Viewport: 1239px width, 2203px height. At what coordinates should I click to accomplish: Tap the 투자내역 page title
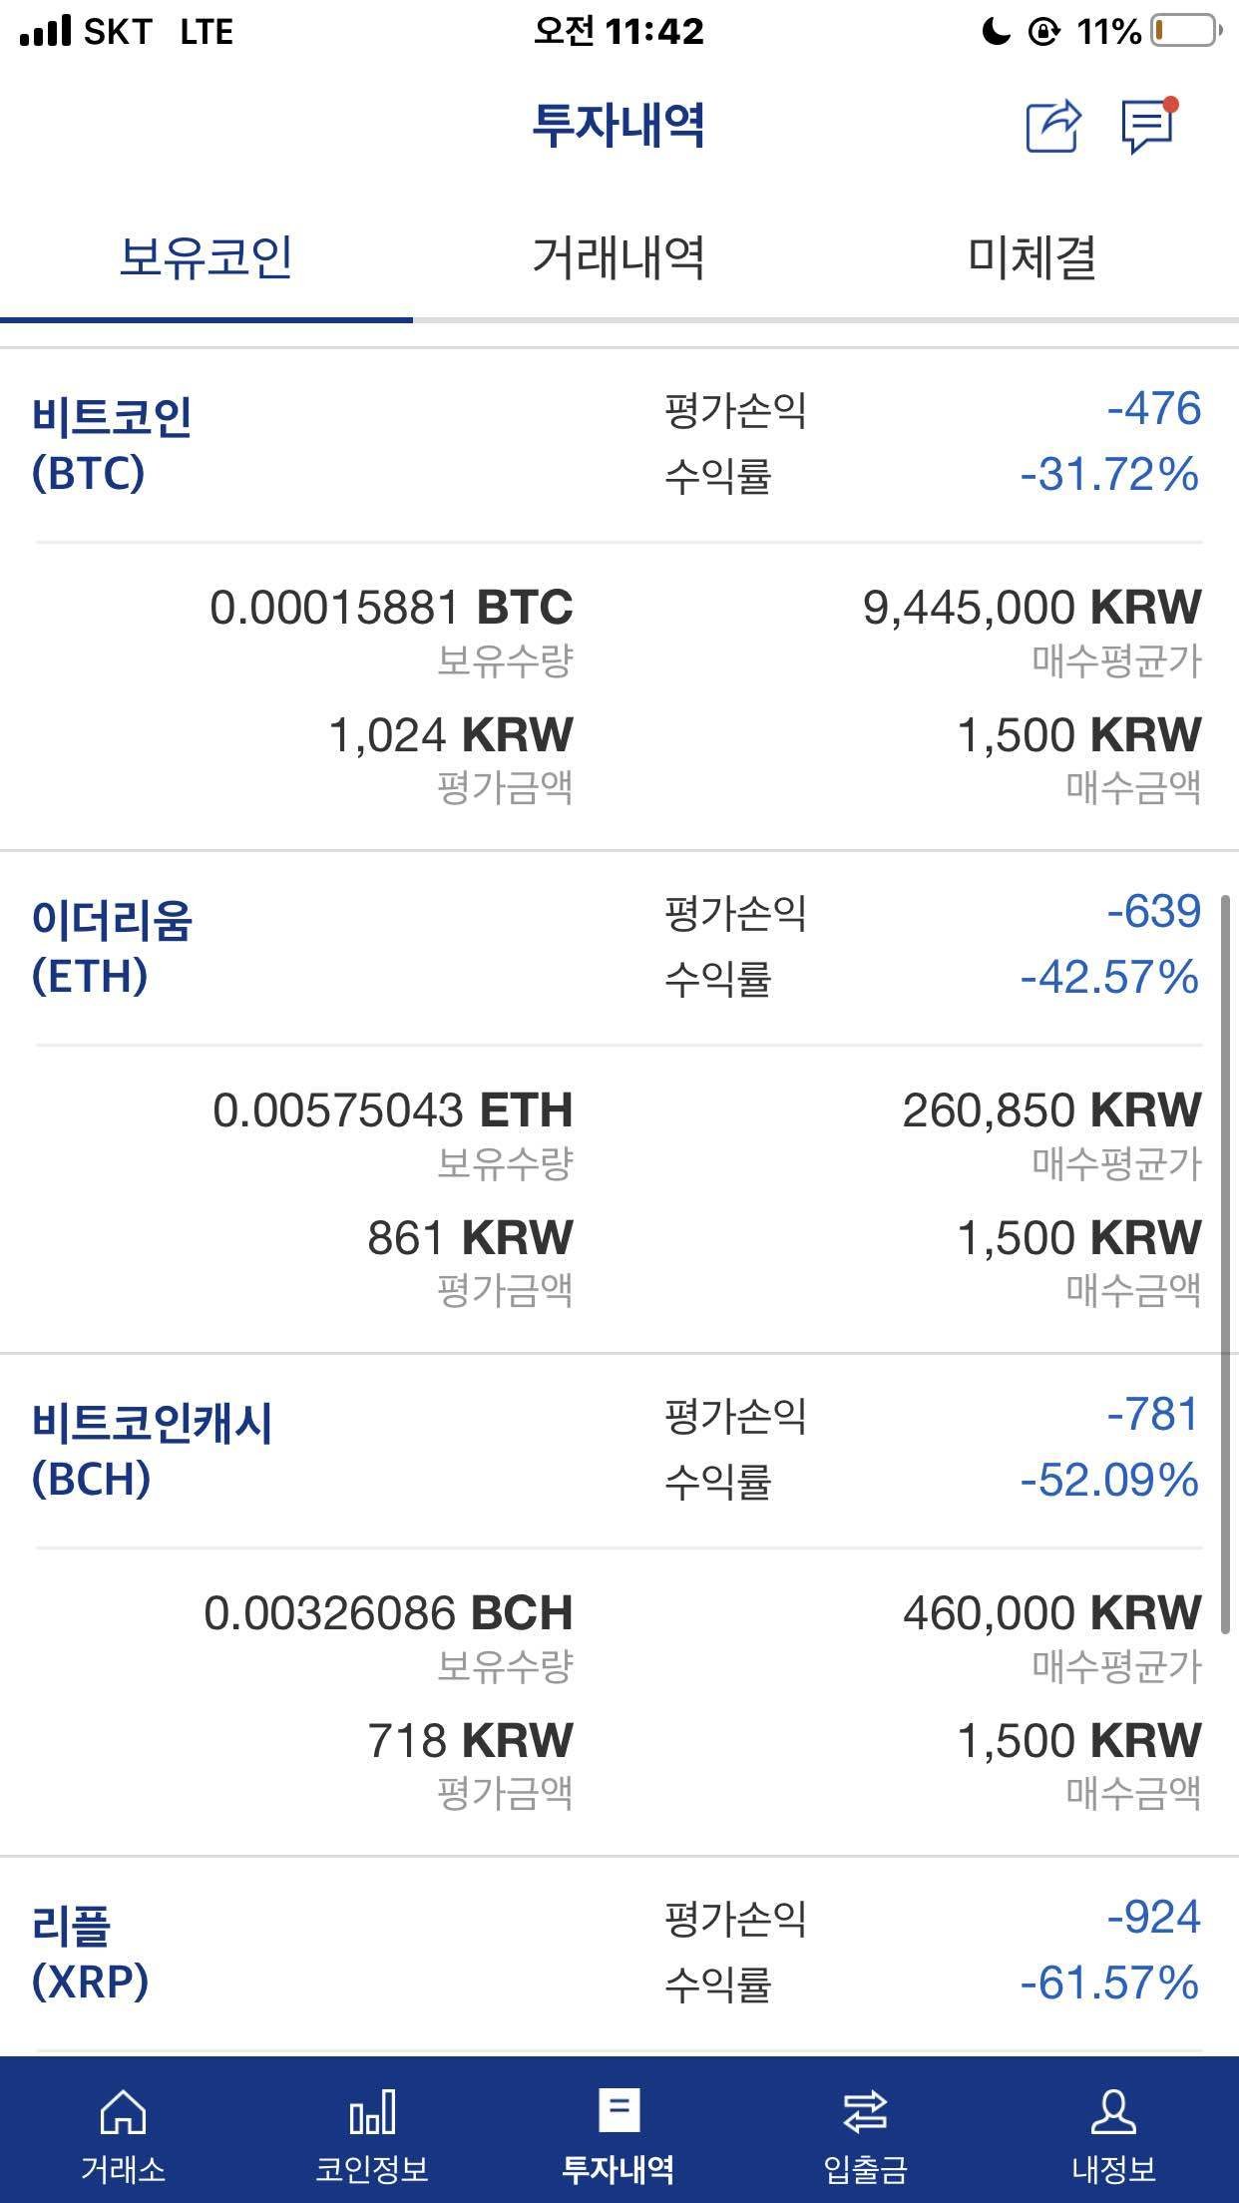point(619,126)
